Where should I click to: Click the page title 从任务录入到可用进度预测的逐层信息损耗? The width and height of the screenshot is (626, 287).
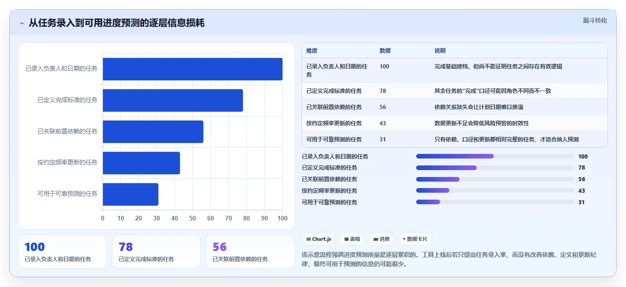point(117,23)
